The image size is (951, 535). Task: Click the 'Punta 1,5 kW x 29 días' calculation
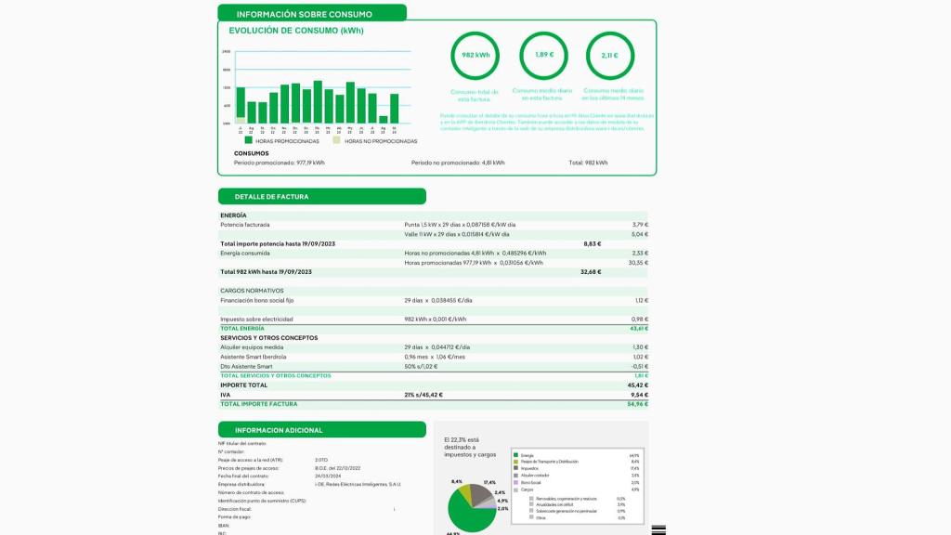tap(460, 225)
